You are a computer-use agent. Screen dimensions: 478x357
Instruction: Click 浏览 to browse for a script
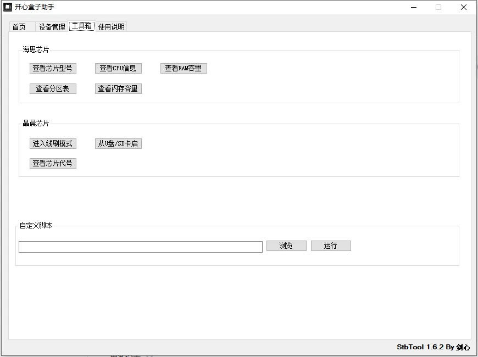coord(286,246)
